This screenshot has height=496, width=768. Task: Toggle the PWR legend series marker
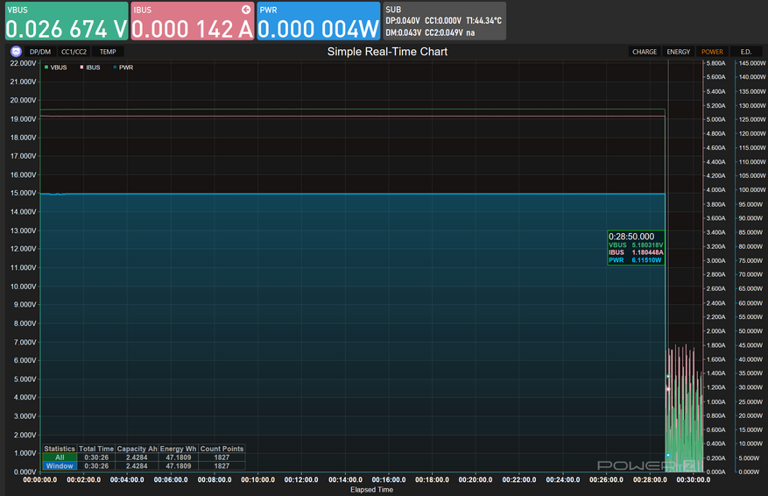click(x=115, y=67)
